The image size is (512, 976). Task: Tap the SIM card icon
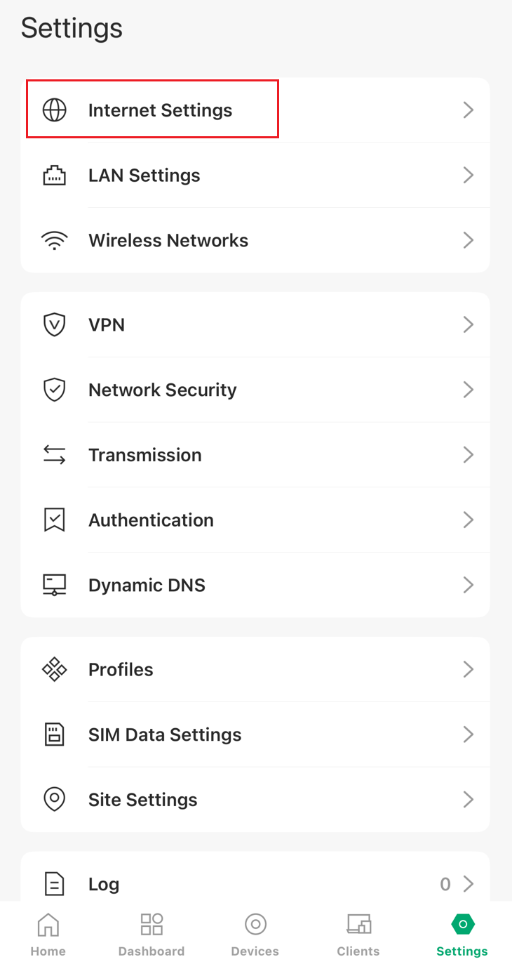tap(54, 734)
